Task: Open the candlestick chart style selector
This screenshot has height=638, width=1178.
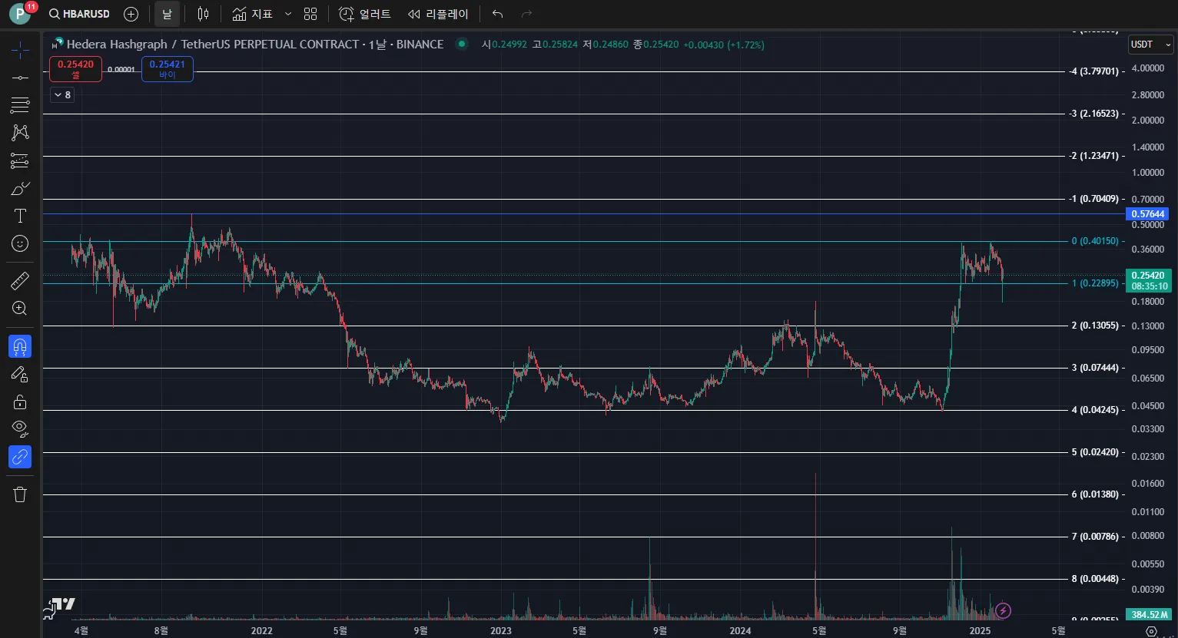Action: (203, 14)
